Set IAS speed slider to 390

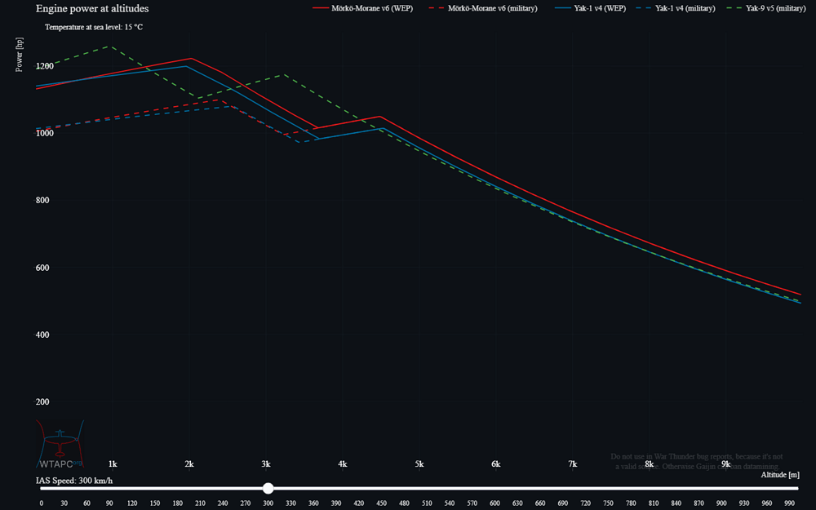pos(336,503)
